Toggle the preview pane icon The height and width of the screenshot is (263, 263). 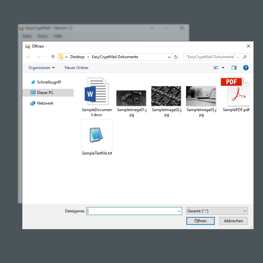(x=234, y=68)
